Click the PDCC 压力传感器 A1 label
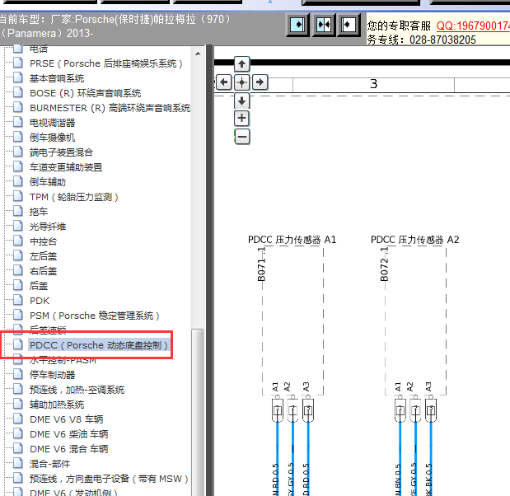Image resolution: width=510 pixels, height=496 pixels. pyautogui.click(x=292, y=240)
